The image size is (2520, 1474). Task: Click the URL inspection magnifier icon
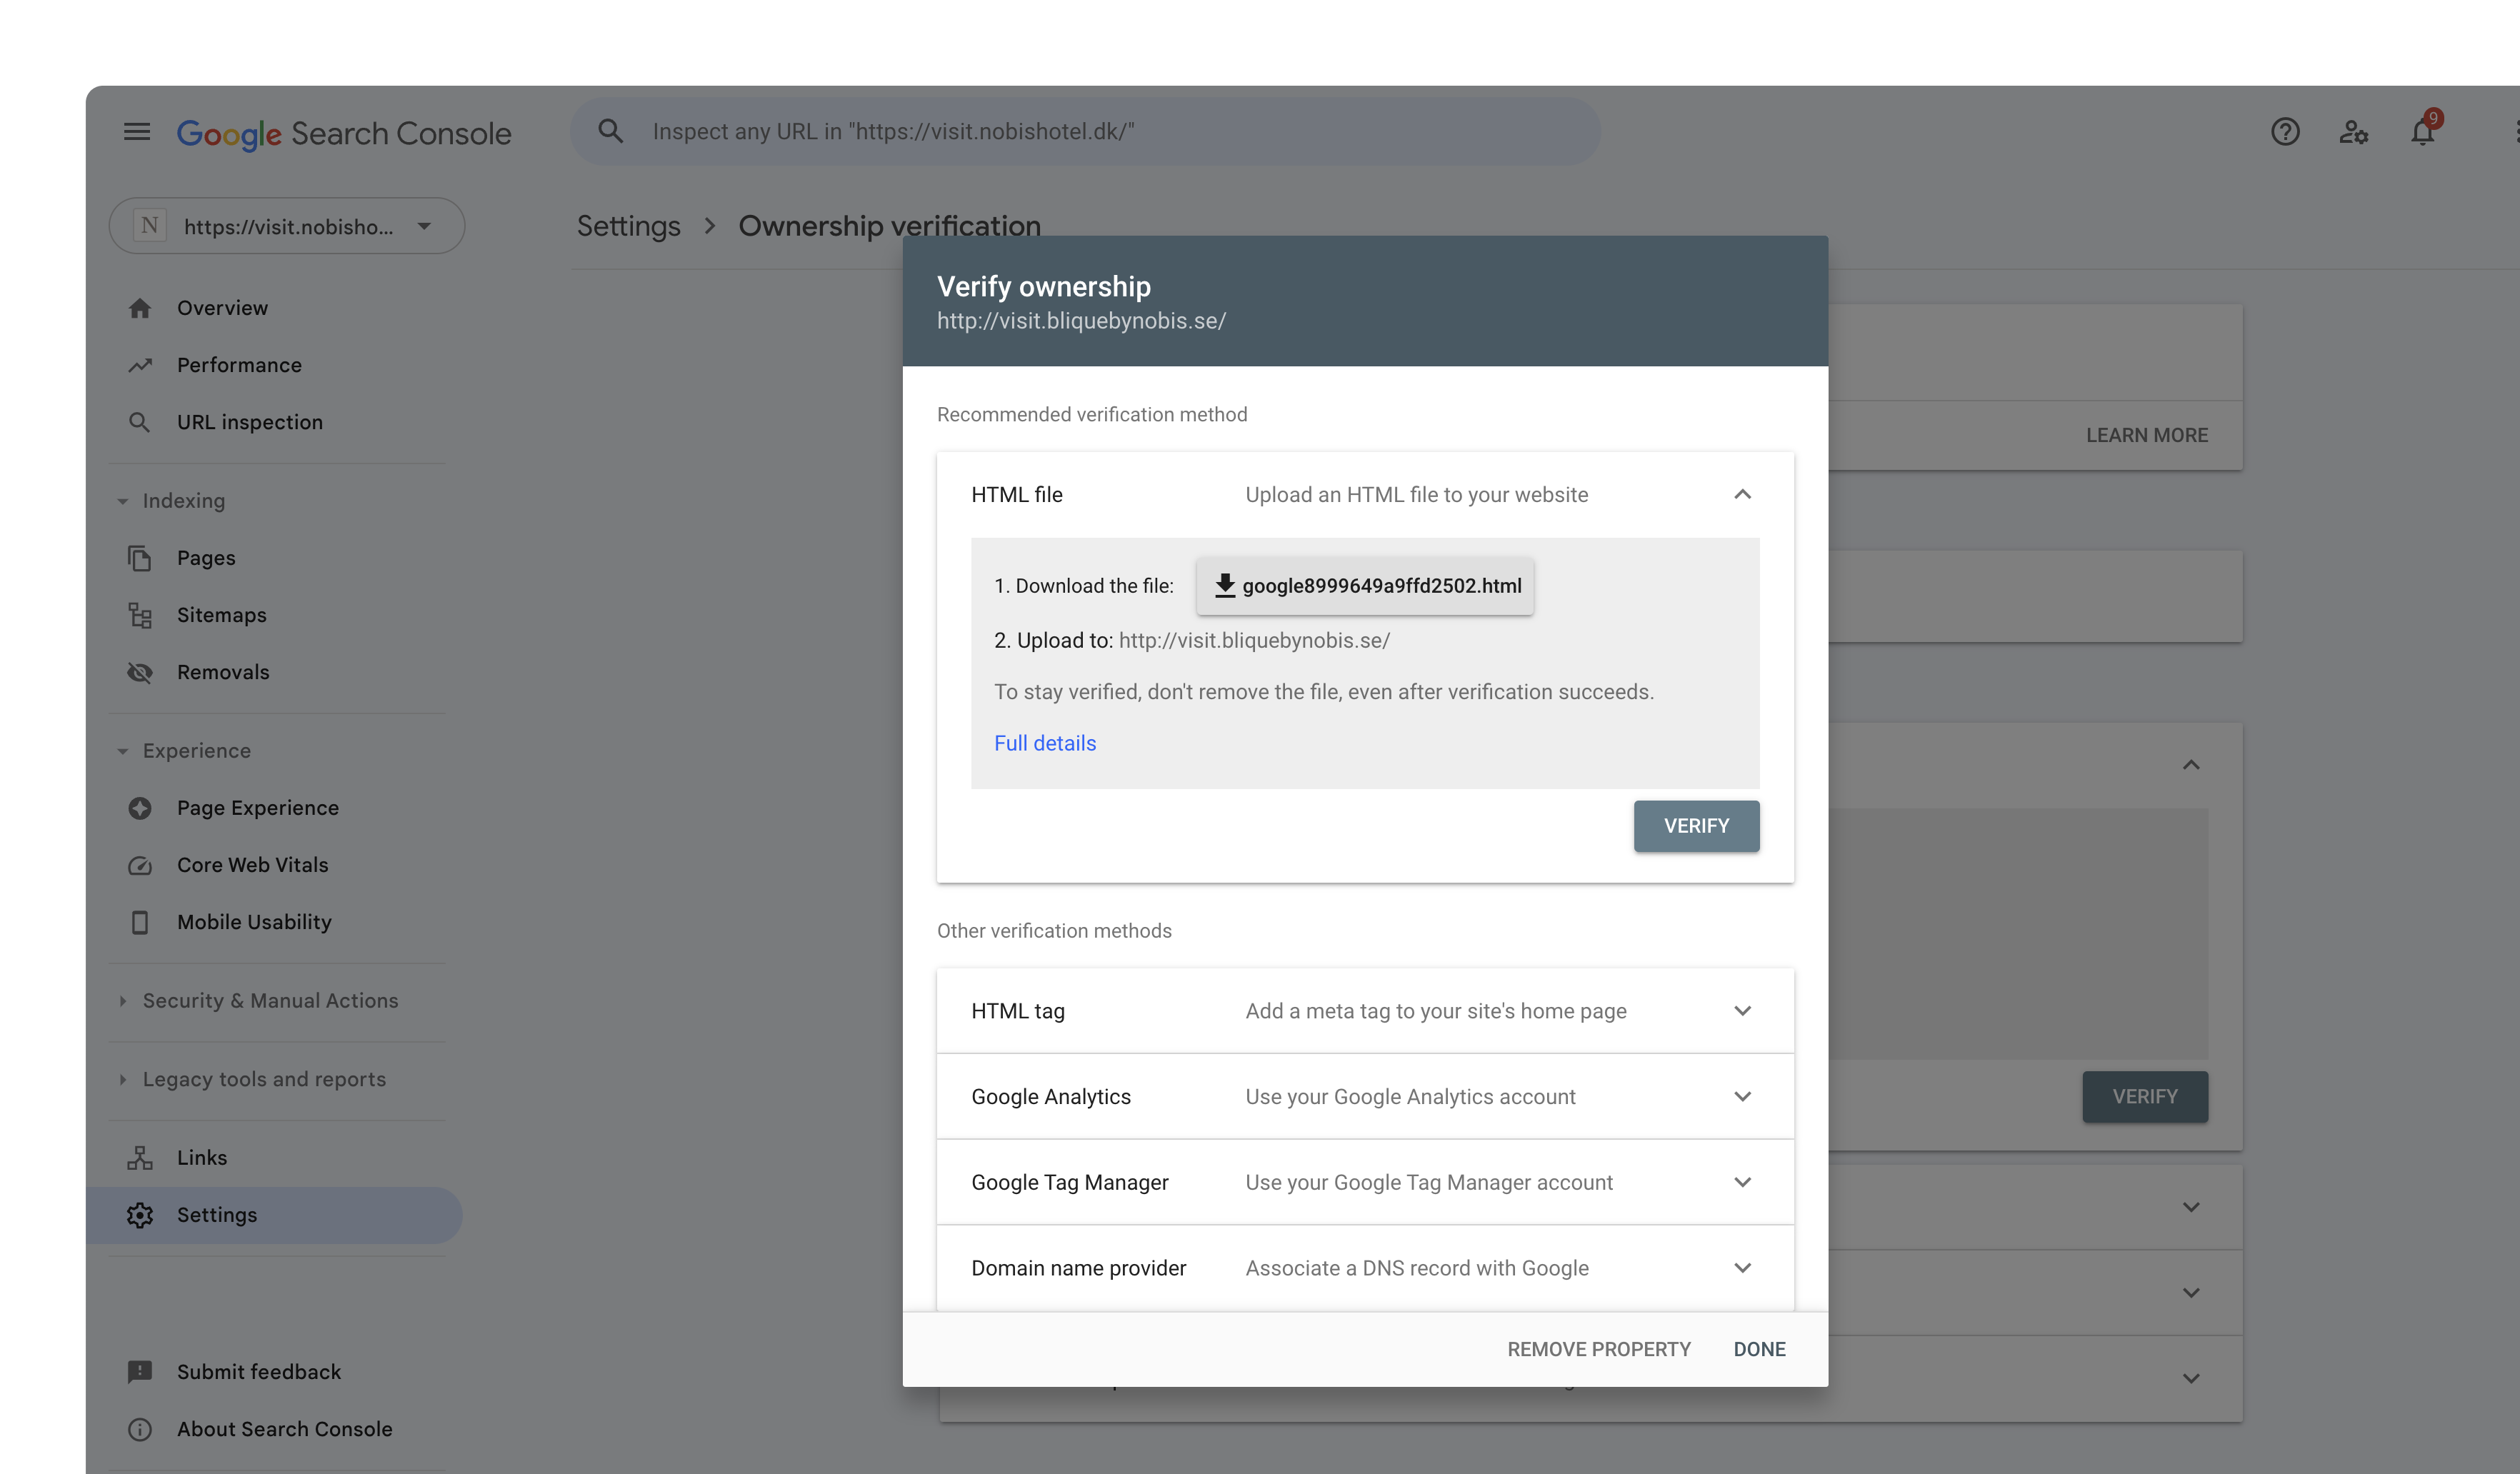(x=140, y=422)
